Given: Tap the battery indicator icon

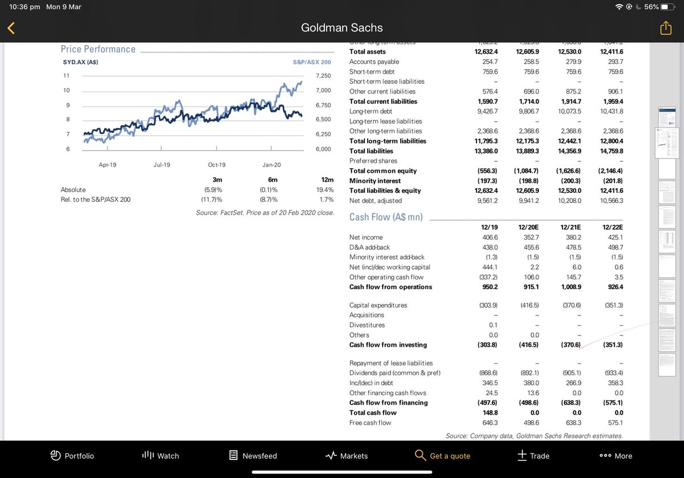Looking at the screenshot, I should point(668,7).
